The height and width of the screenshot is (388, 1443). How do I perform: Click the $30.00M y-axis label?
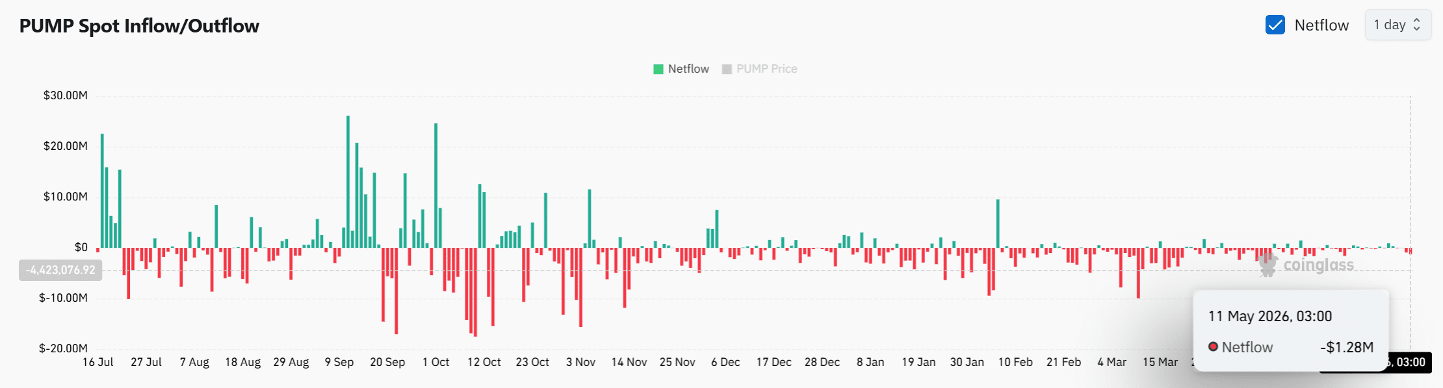66,95
